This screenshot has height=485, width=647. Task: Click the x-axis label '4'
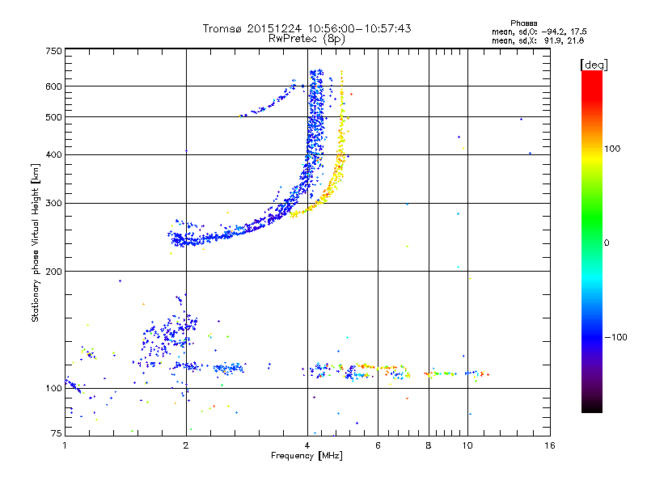point(307,445)
